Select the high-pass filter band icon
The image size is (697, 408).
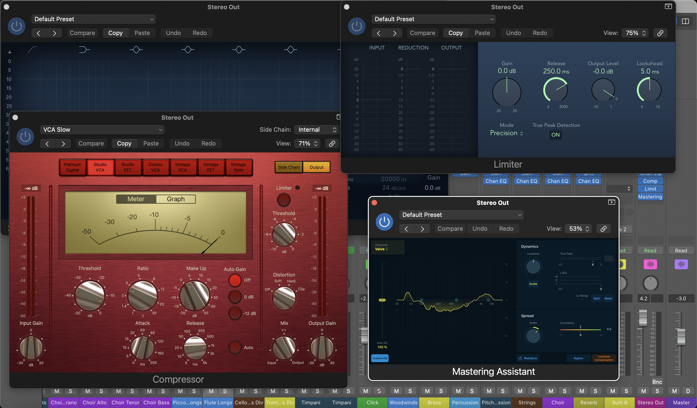pos(32,50)
